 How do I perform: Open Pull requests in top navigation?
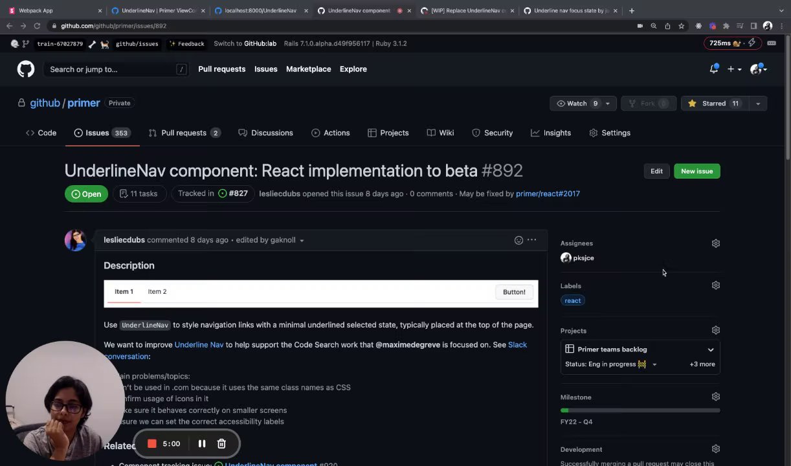[x=221, y=69]
